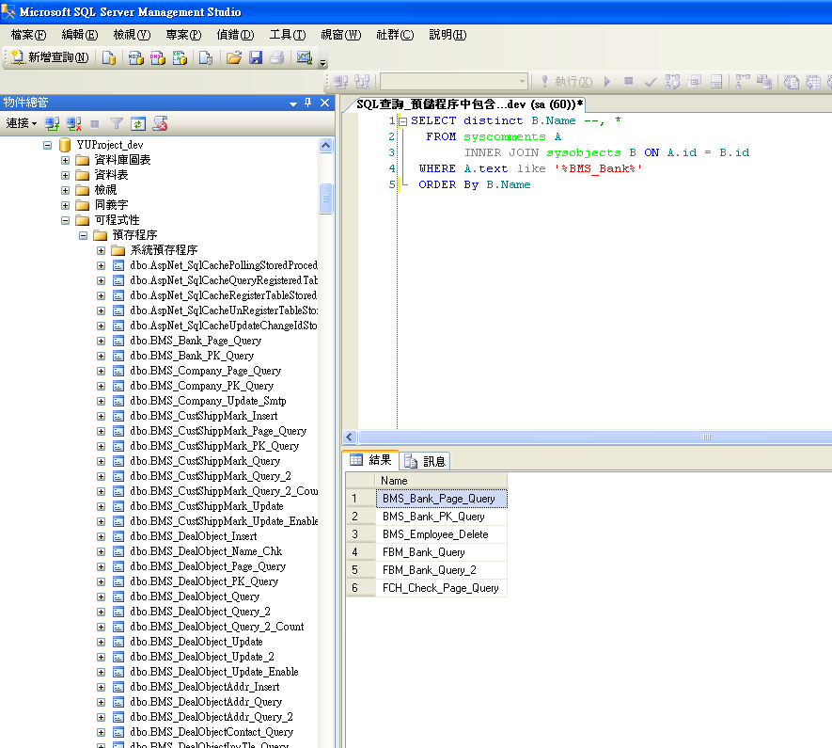Open the 說明(H) menu

(447, 35)
